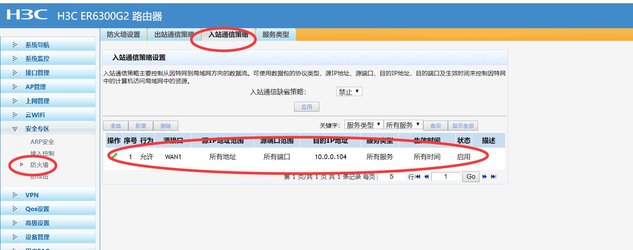Click the arrow icon beside 上网管理
Viewport: 633px width, 250px height.
point(15,101)
